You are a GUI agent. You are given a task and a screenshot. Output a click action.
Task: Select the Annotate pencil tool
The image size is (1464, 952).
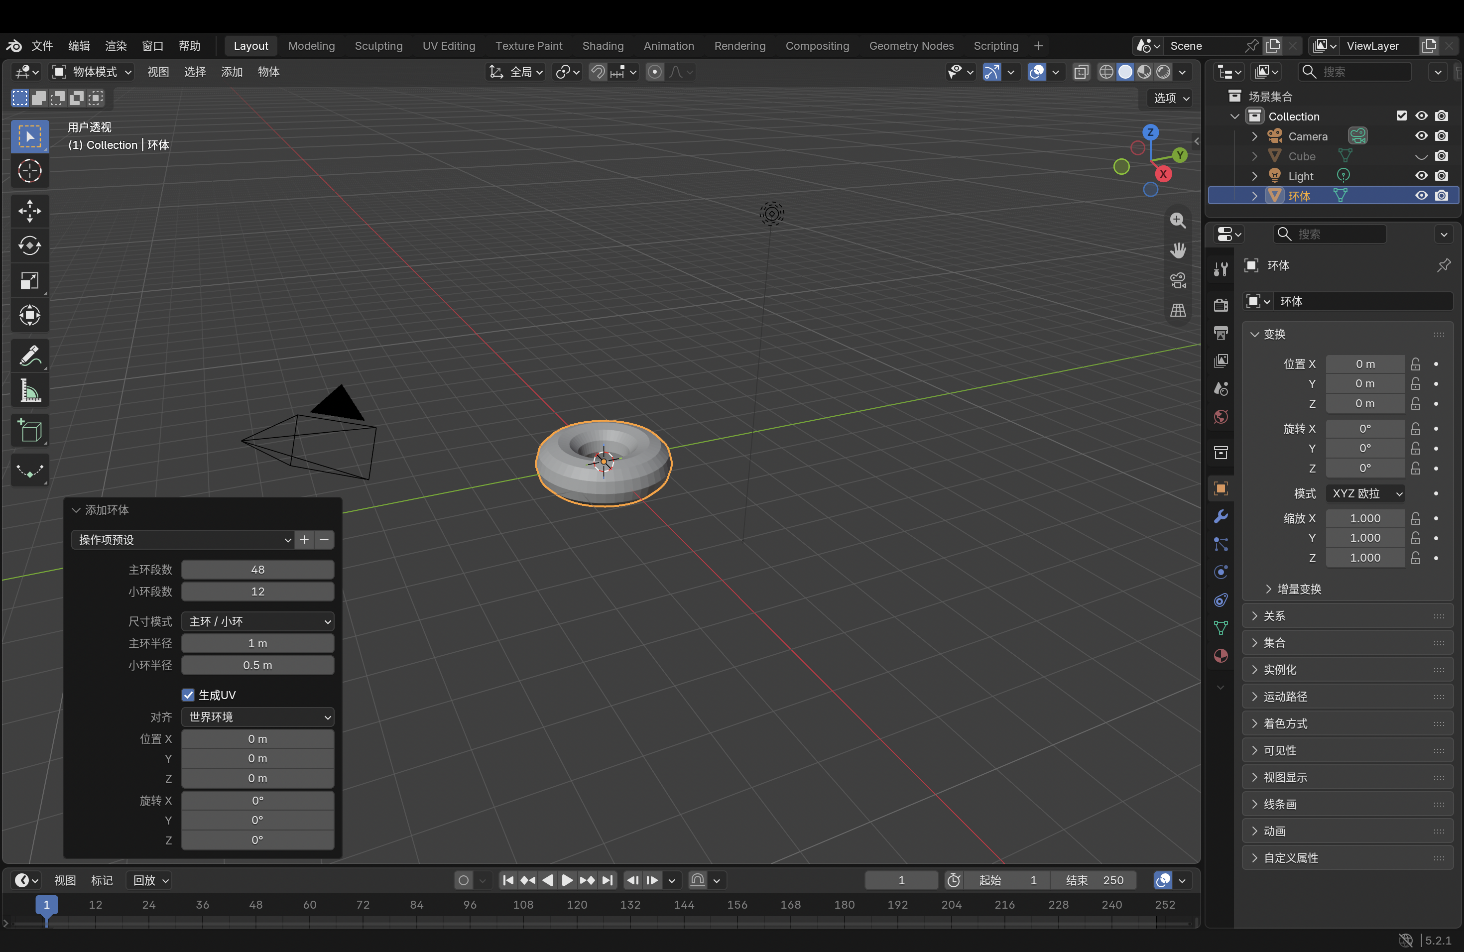pyautogui.click(x=29, y=356)
